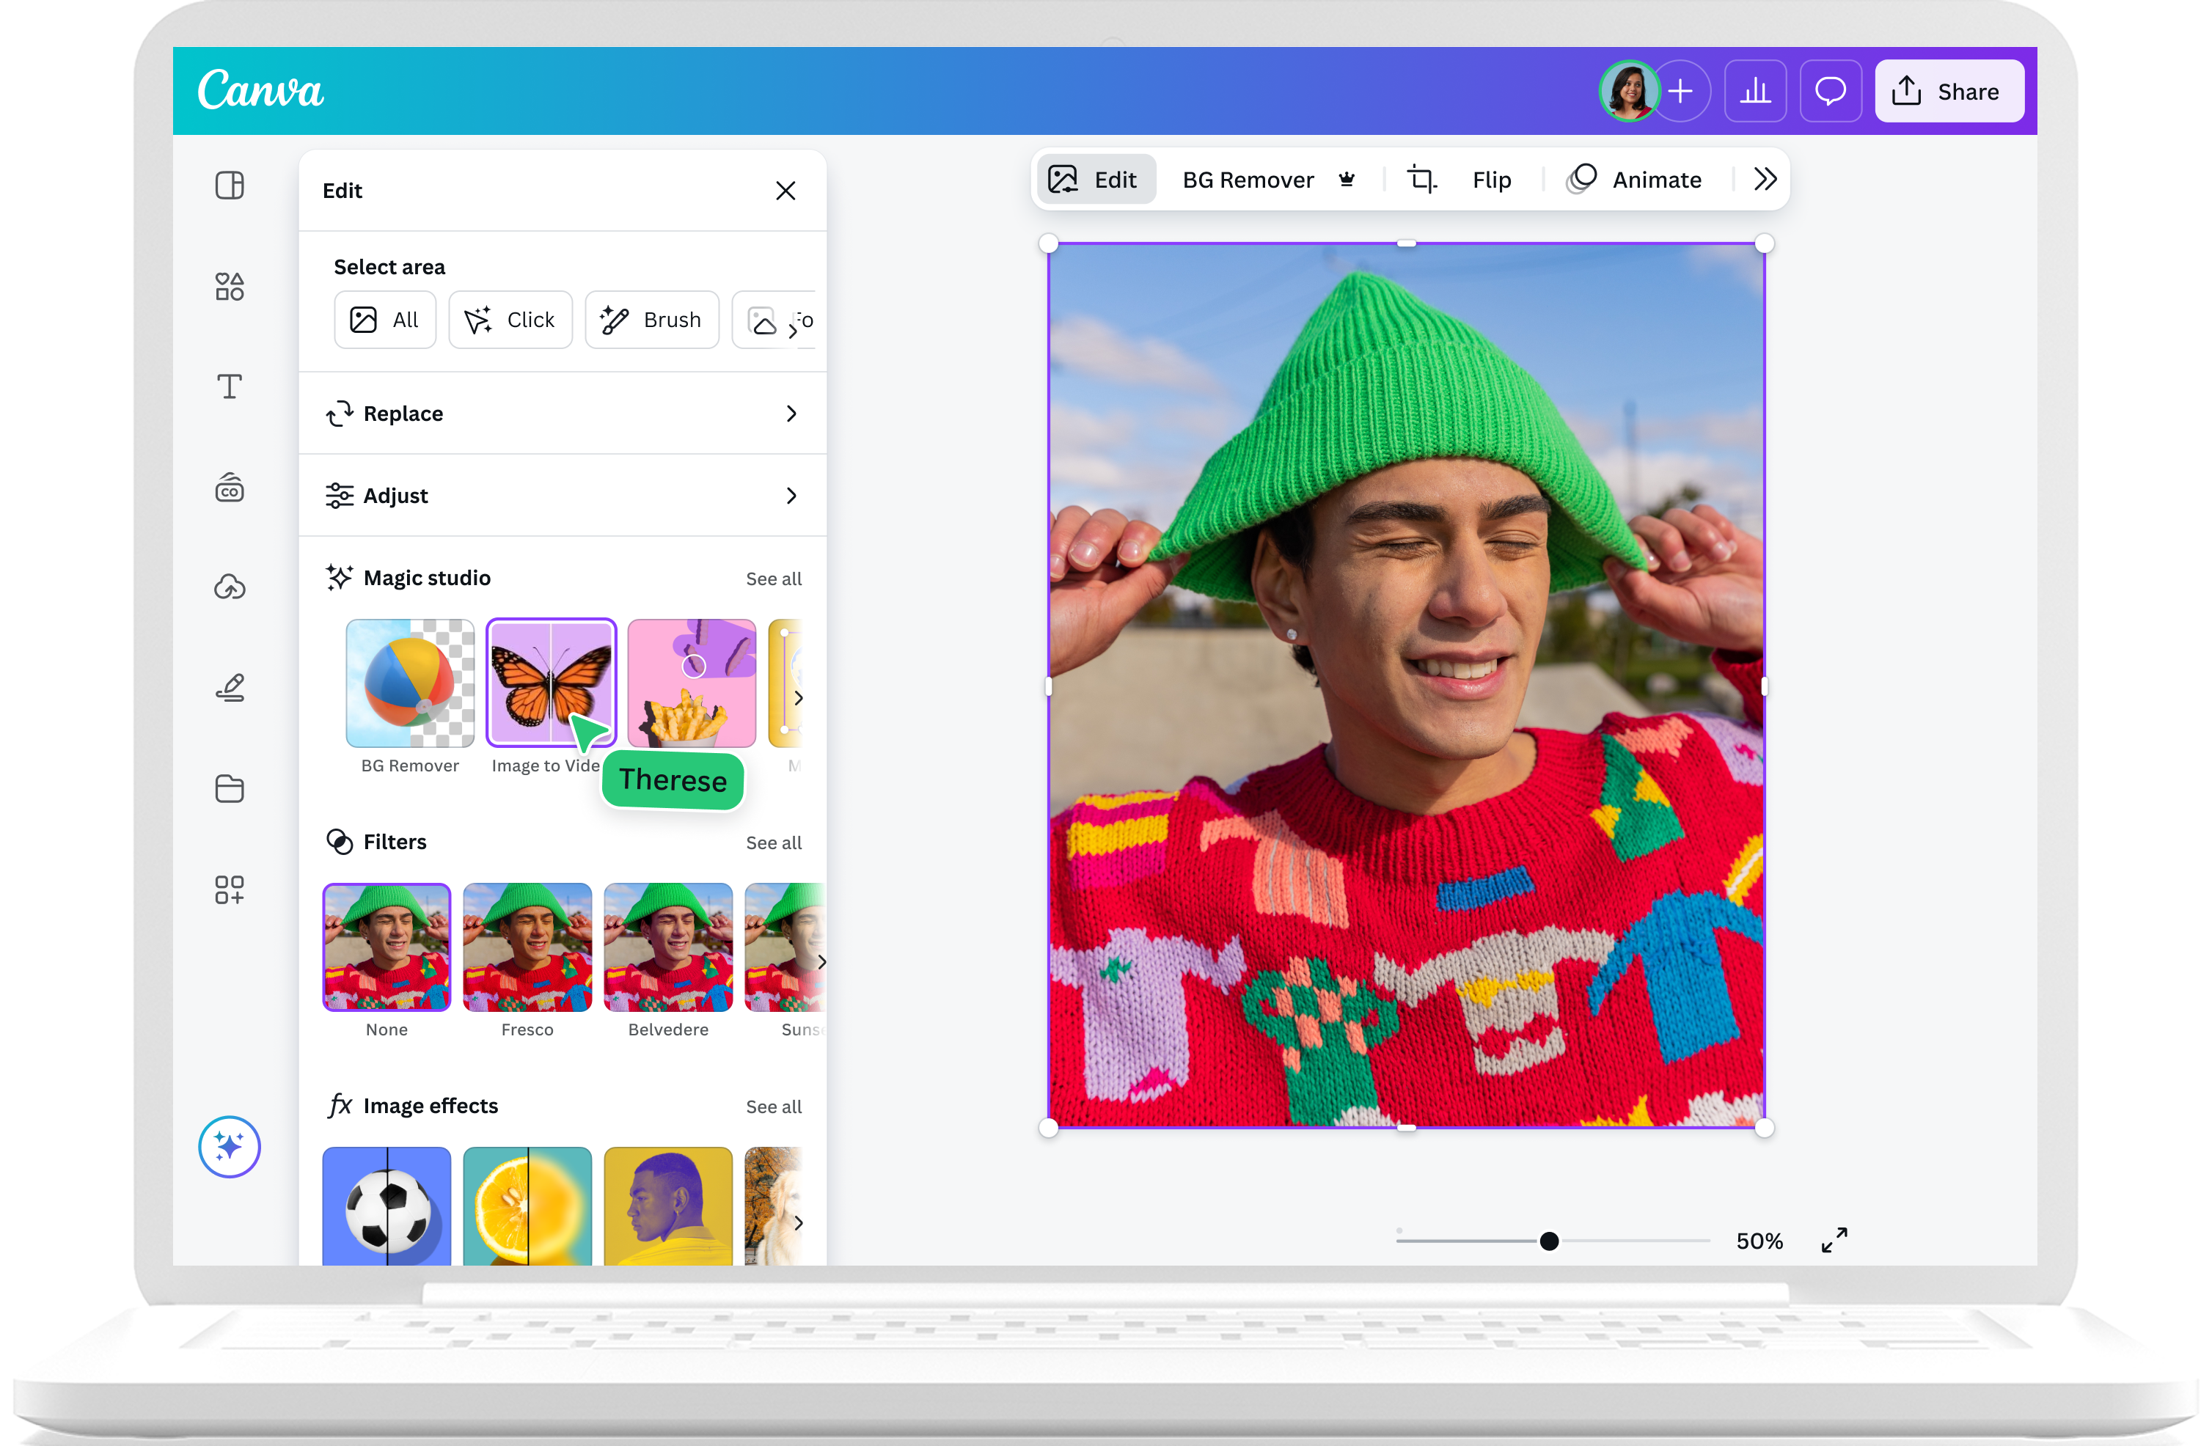Expand more toolbar options double chevron
Image resolution: width=2212 pixels, height=1446 pixels.
click(x=1765, y=180)
